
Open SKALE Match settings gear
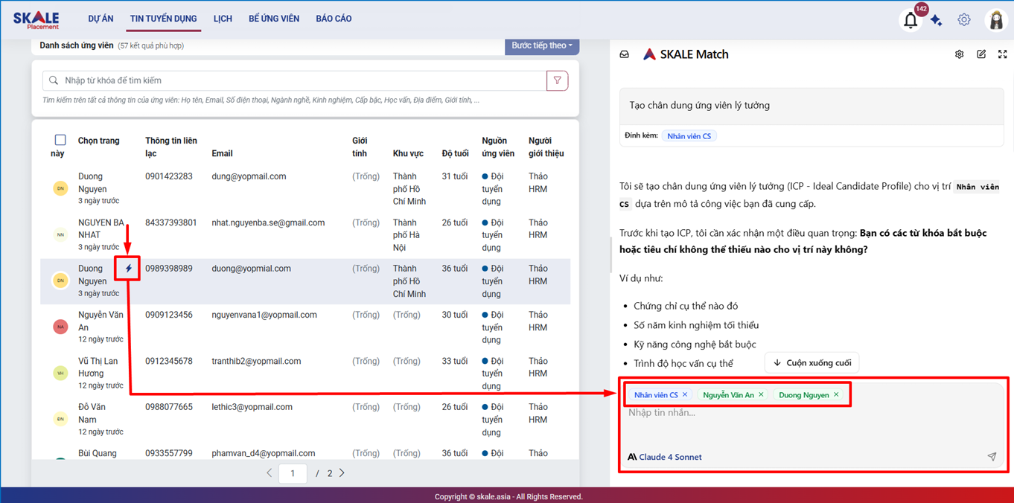click(959, 54)
